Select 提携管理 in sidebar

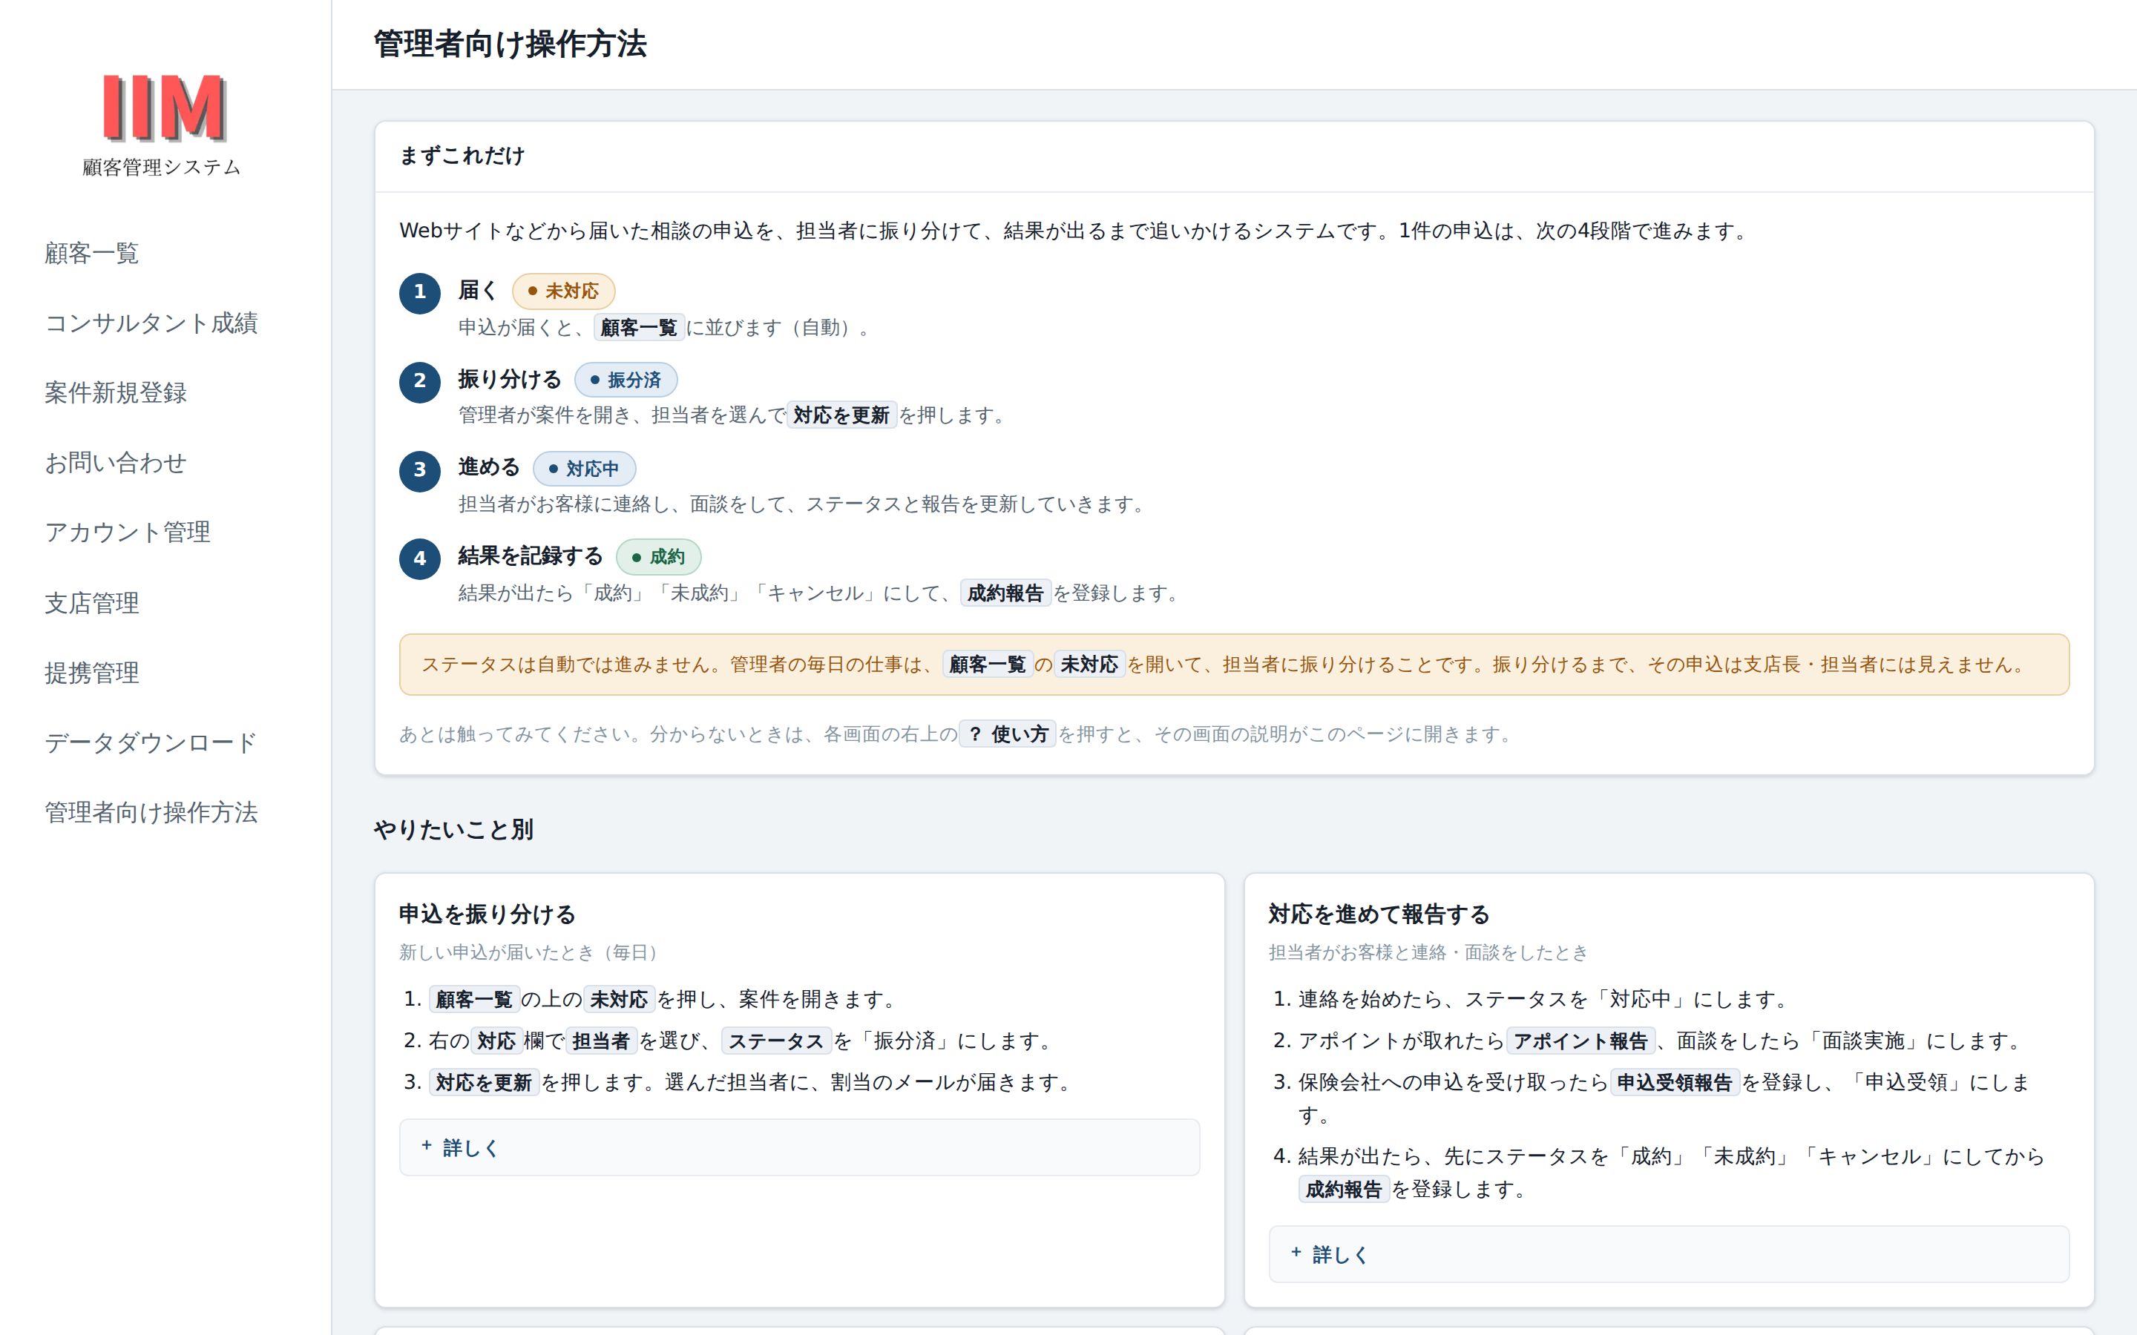[x=92, y=673]
